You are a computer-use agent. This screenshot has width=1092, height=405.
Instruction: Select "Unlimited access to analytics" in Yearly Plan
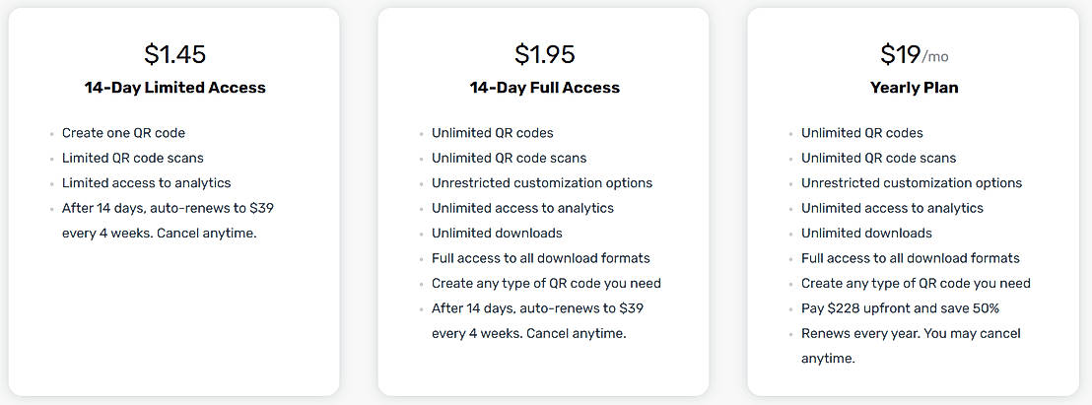click(x=892, y=208)
